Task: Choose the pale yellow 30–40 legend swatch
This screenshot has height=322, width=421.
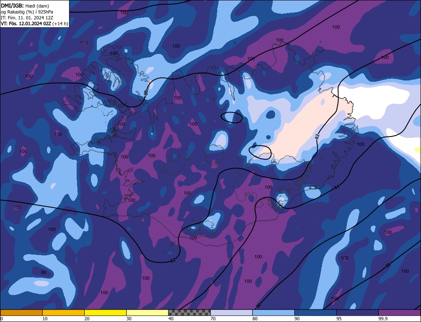Action: pyautogui.click(x=147, y=312)
